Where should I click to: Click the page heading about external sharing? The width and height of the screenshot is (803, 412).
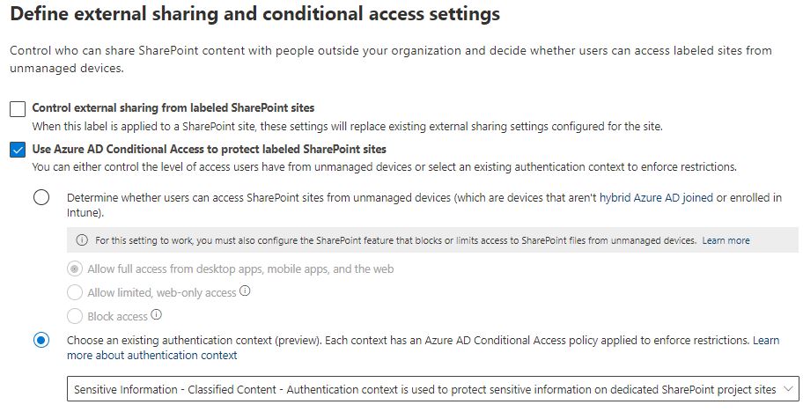(x=255, y=15)
